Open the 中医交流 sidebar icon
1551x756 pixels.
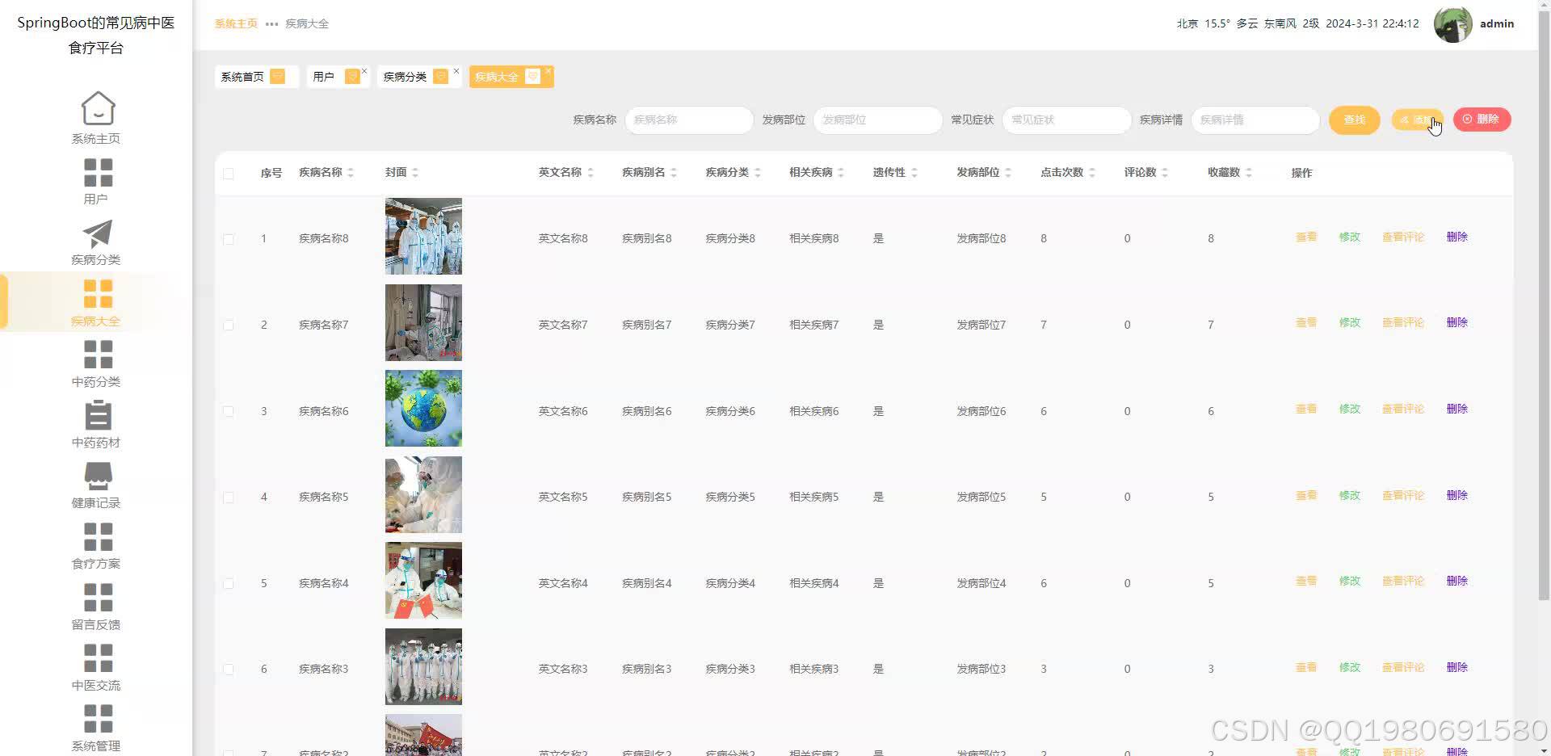tap(98, 658)
